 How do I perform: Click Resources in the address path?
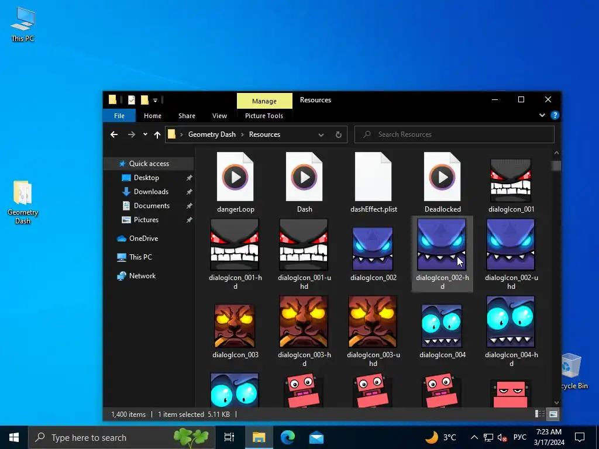pyautogui.click(x=264, y=134)
